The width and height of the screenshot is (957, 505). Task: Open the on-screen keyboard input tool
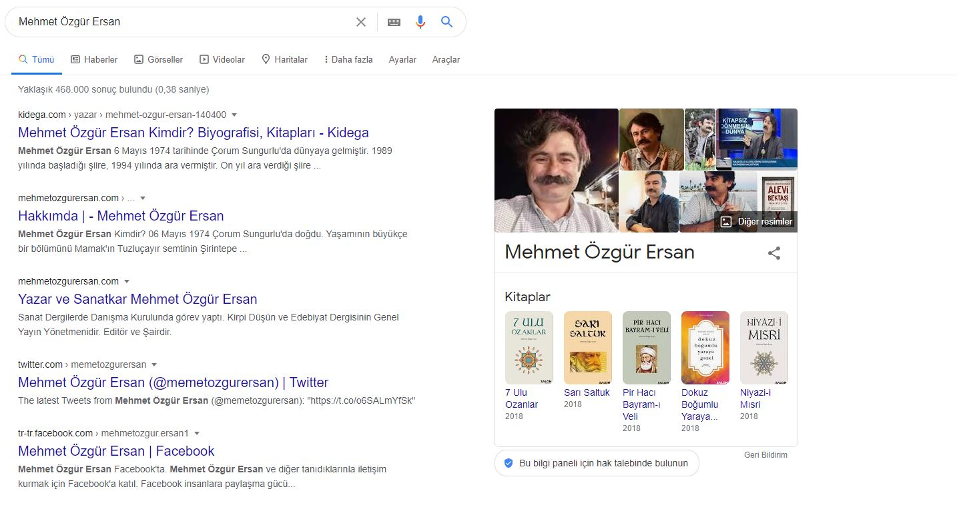coord(394,22)
